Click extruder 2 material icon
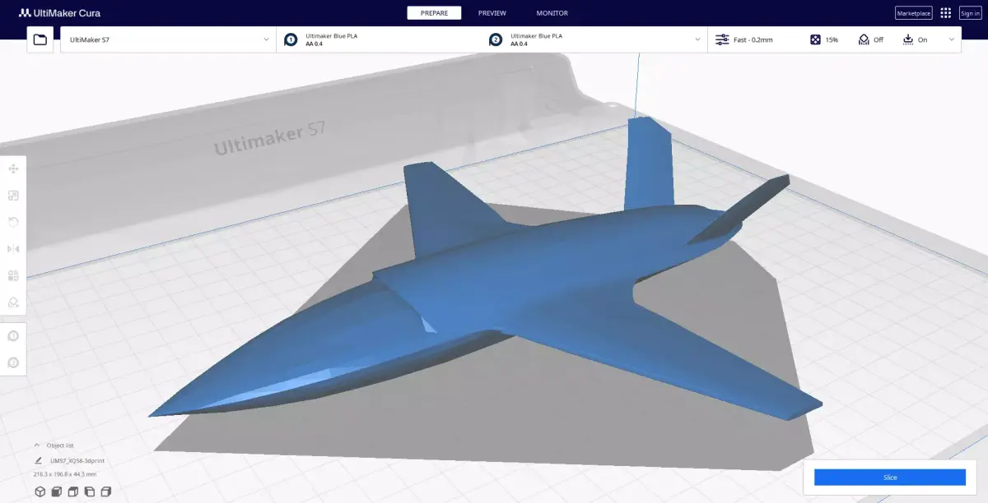Screen dimensions: 988x503 click(x=496, y=39)
